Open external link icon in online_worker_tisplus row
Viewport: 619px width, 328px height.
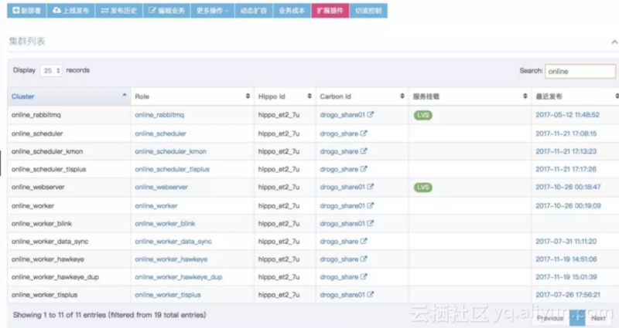click(371, 295)
